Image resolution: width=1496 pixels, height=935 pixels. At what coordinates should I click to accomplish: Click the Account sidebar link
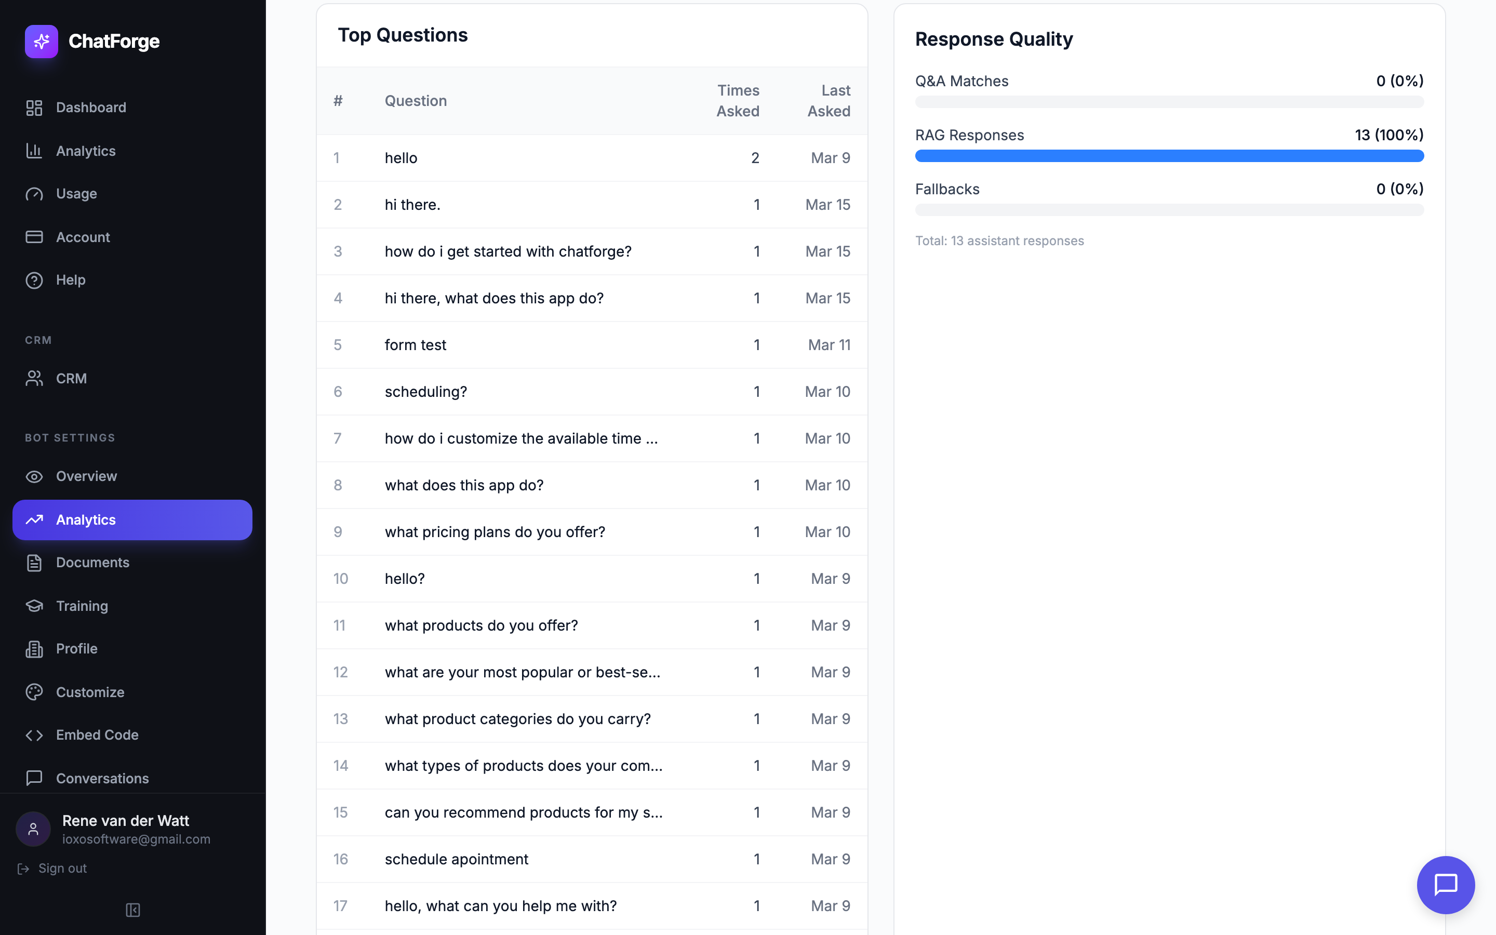(x=83, y=237)
